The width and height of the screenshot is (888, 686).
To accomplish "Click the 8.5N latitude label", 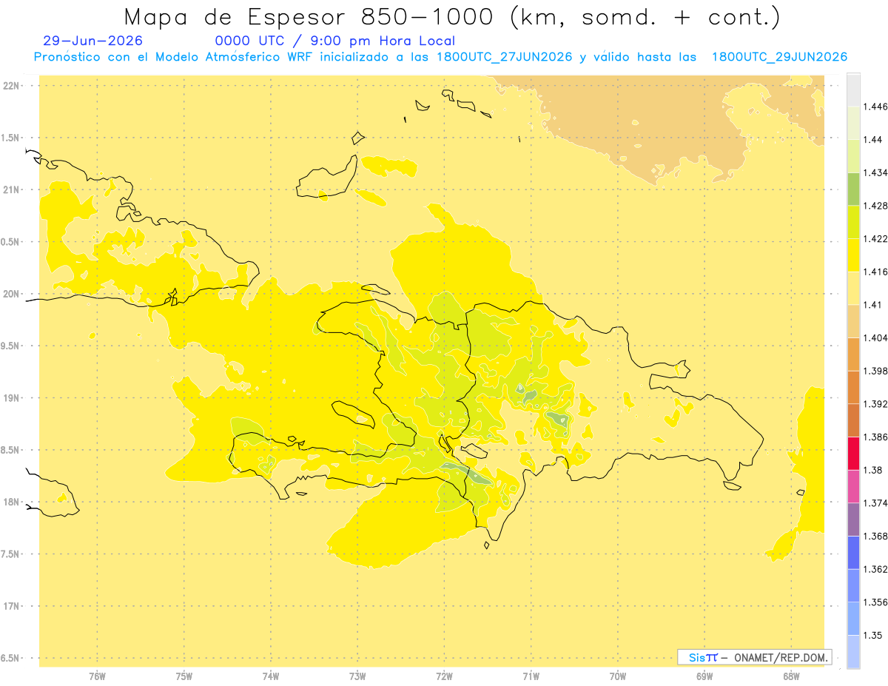I will pos(11,451).
